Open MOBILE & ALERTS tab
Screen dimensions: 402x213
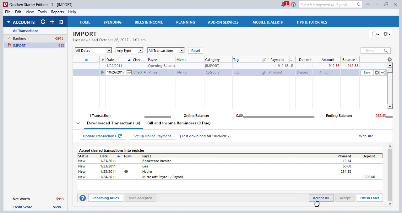(268, 22)
